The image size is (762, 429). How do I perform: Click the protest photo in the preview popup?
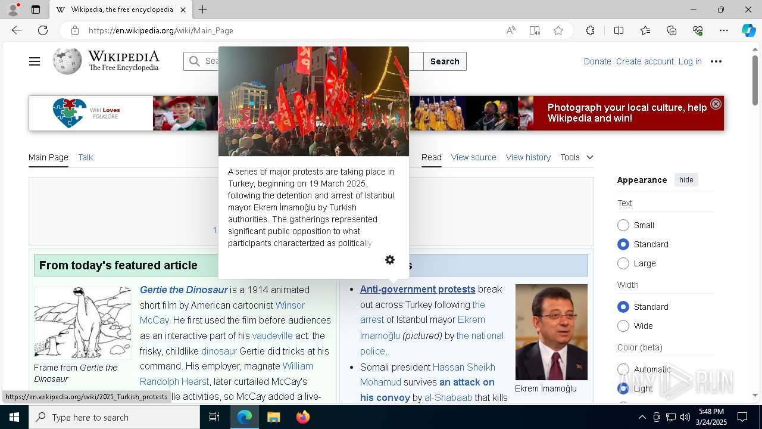pyautogui.click(x=314, y=101)
